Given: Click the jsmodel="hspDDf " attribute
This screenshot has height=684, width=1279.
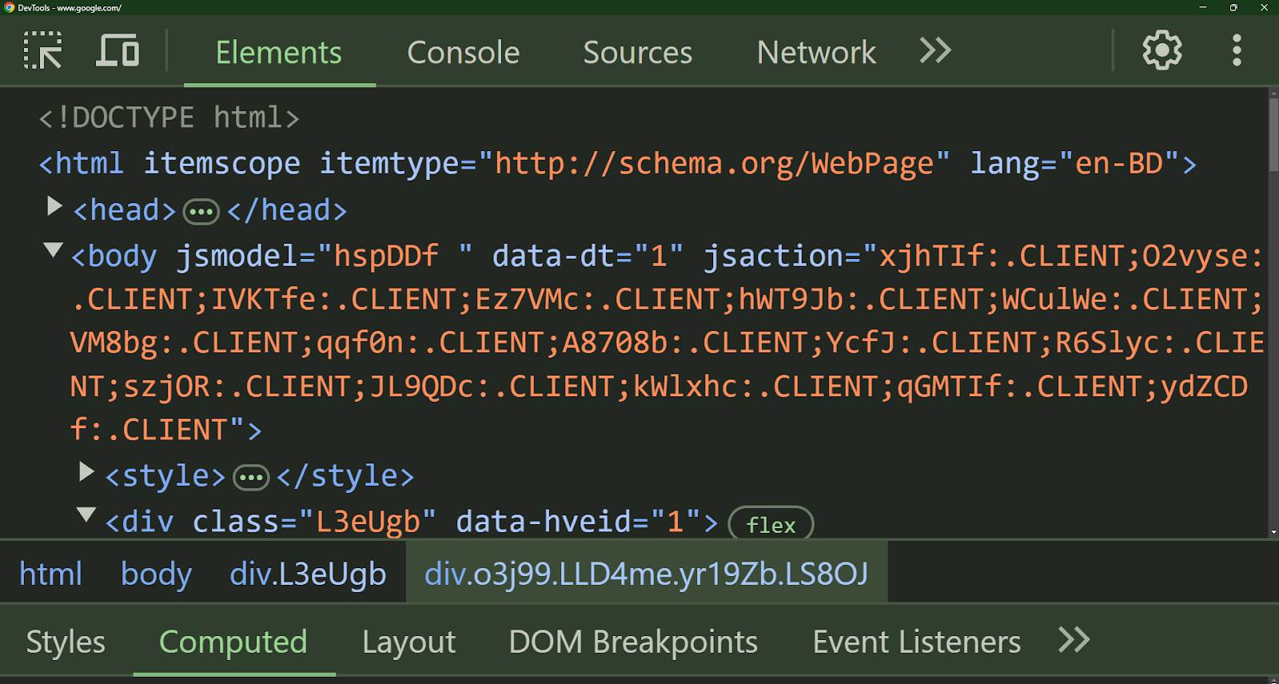Looking at the screenshot, I should click(x=325, y=256).
